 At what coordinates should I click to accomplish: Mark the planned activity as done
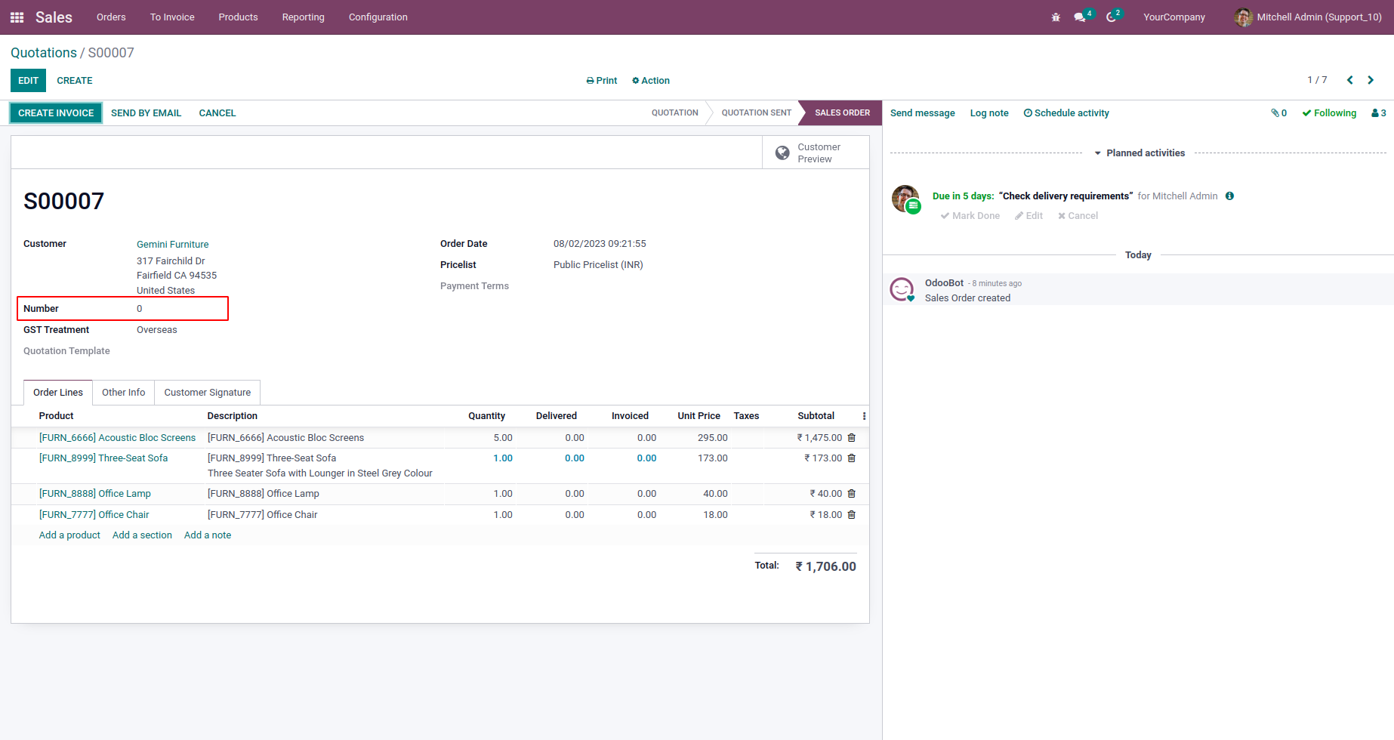970,216
